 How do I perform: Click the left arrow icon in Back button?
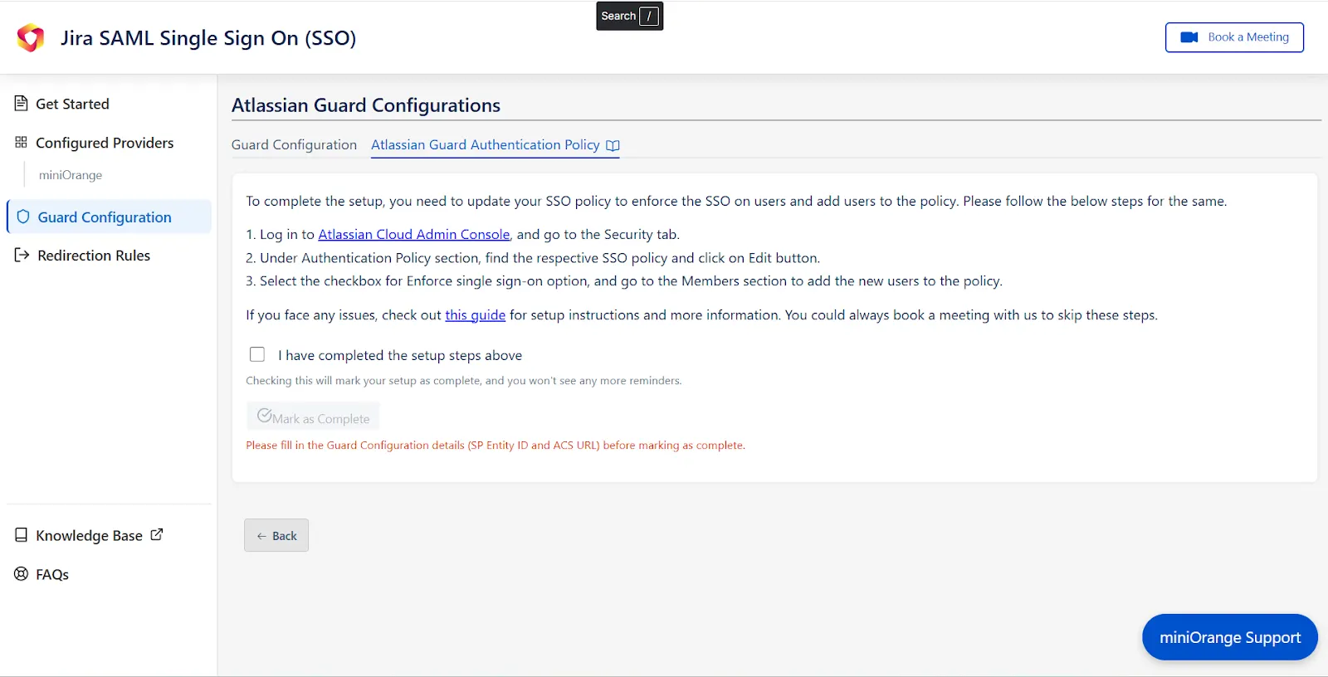click(261, 536)
